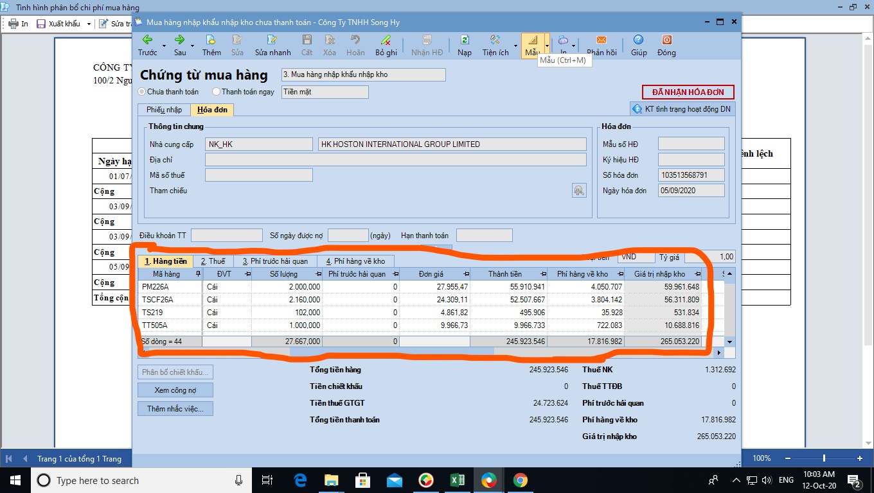Select the Chưa thanh toán radio button
Viewport: 874px width, 493px height.
(x=142, y=92)
